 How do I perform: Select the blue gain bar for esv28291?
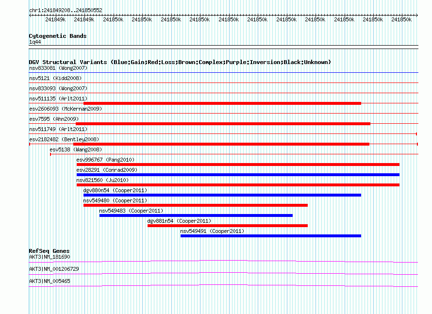(238, 175)
